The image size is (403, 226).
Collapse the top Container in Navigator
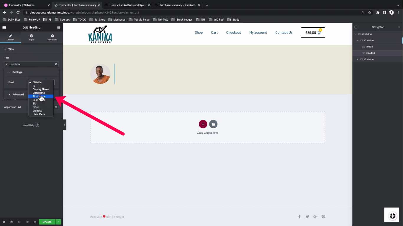point(356,34)
